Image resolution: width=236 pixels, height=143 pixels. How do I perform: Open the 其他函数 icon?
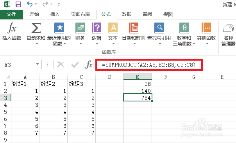pos(206,28)
